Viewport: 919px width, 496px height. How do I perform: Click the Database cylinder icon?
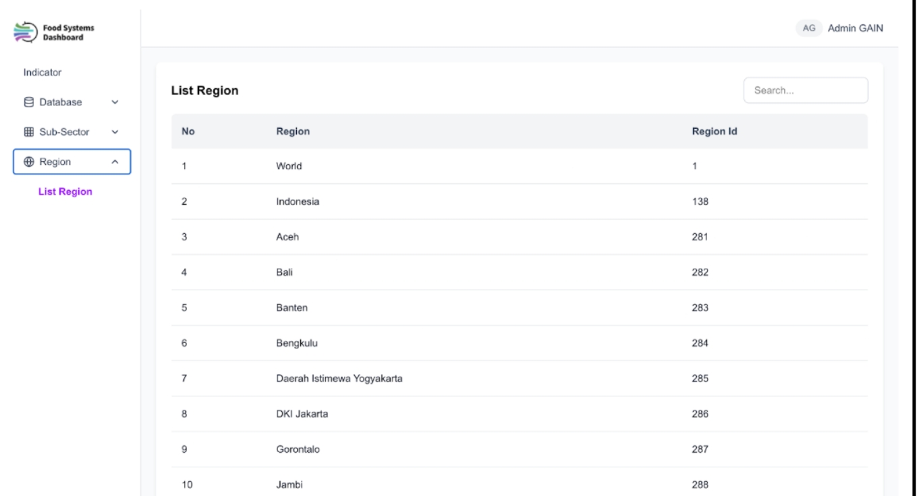[28, 102]
